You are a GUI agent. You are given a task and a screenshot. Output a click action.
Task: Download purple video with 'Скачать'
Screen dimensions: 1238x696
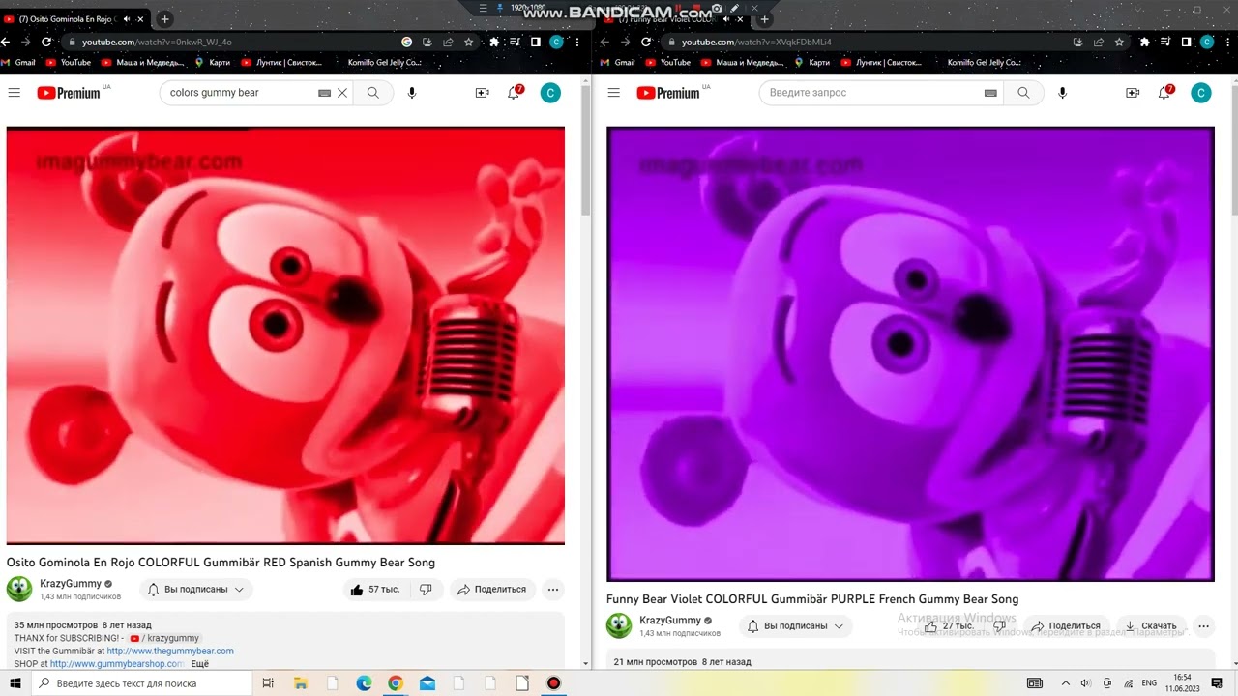[x=1151, y=626]
